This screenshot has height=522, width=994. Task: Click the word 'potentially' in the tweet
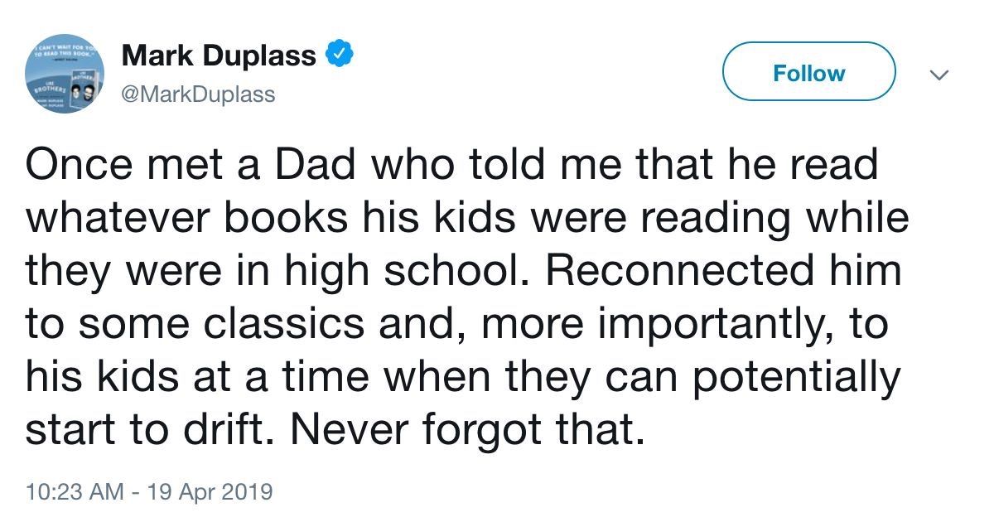pos(795,378)
